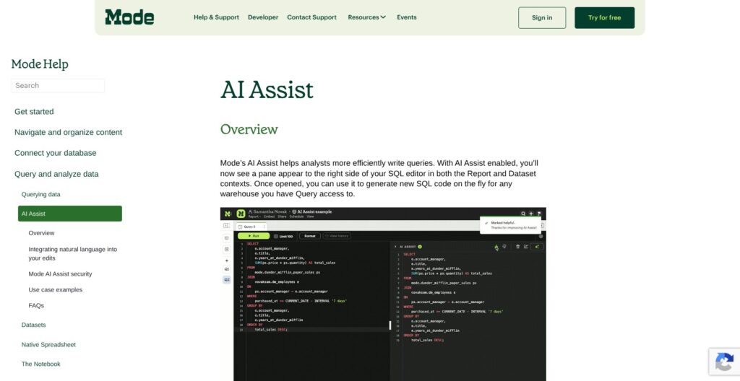Select highlighted AI Assist sidebar item
Screen dimensions: 740x381
point(70,214)
